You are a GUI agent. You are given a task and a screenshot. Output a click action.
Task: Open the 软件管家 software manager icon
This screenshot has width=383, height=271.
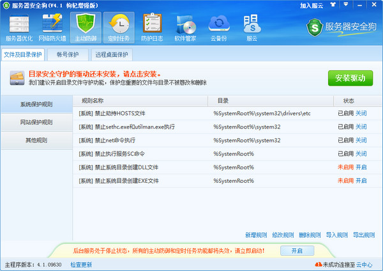click(185, 27)
